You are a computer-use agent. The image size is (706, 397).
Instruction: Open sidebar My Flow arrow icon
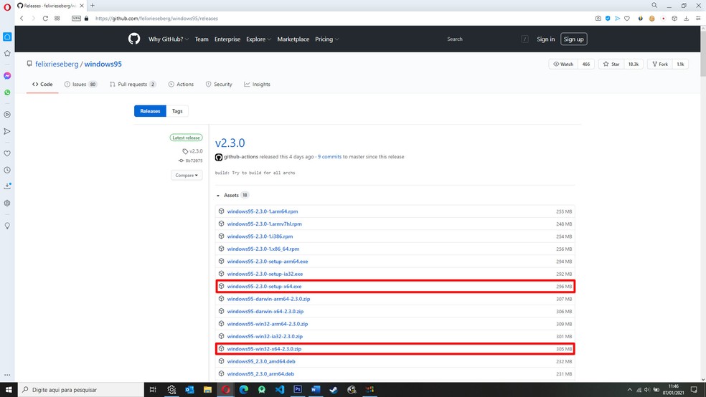7,131
